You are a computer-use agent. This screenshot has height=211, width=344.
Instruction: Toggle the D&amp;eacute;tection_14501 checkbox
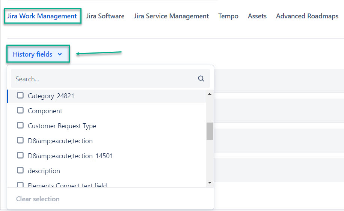(20, 156)
